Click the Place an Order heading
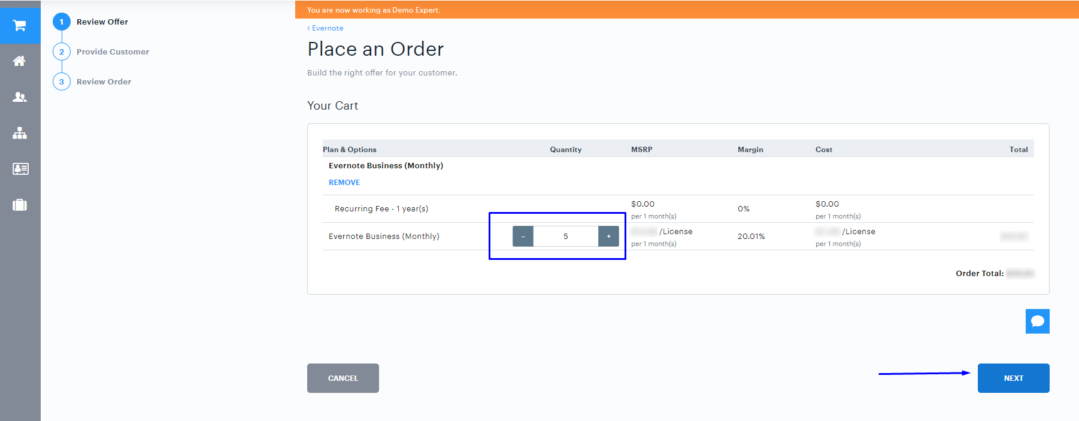1079x421 pixels. tap(376, 49)
